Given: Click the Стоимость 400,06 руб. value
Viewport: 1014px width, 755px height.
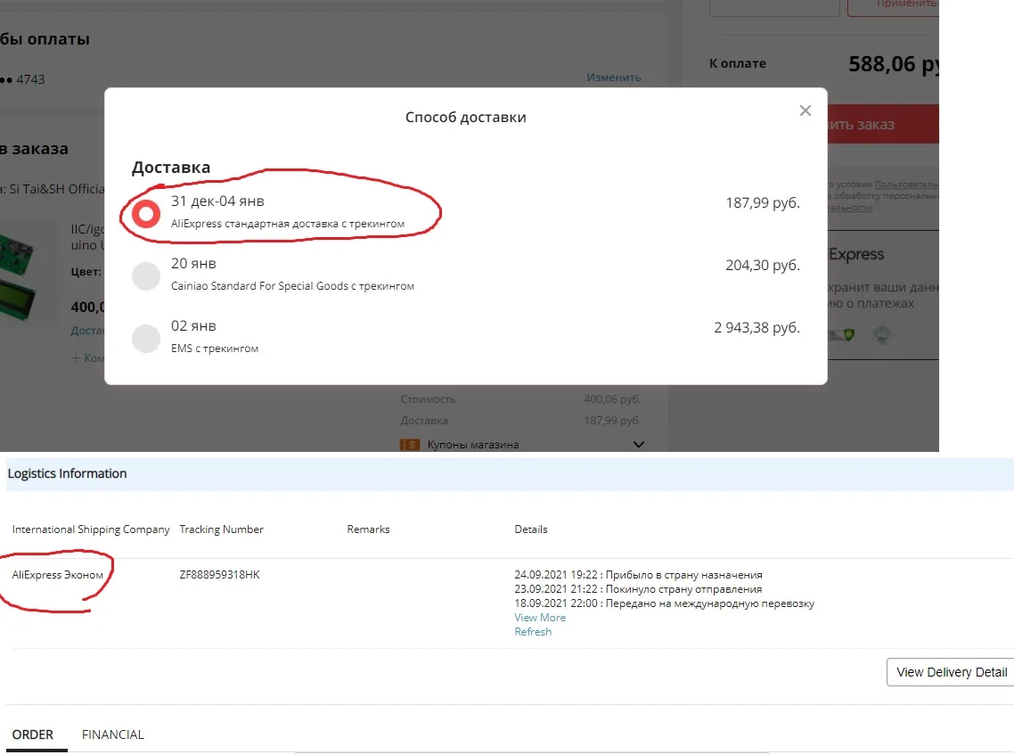Looking at the screenshot, I should coord(612,399).
